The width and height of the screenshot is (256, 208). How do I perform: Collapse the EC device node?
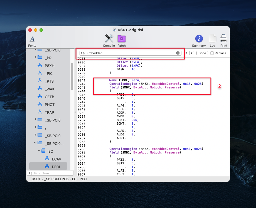pos(39,151)
